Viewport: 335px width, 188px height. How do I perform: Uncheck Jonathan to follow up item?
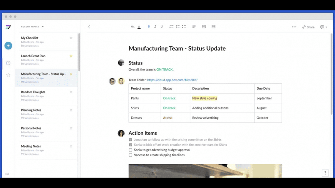[x=131, y=140]
